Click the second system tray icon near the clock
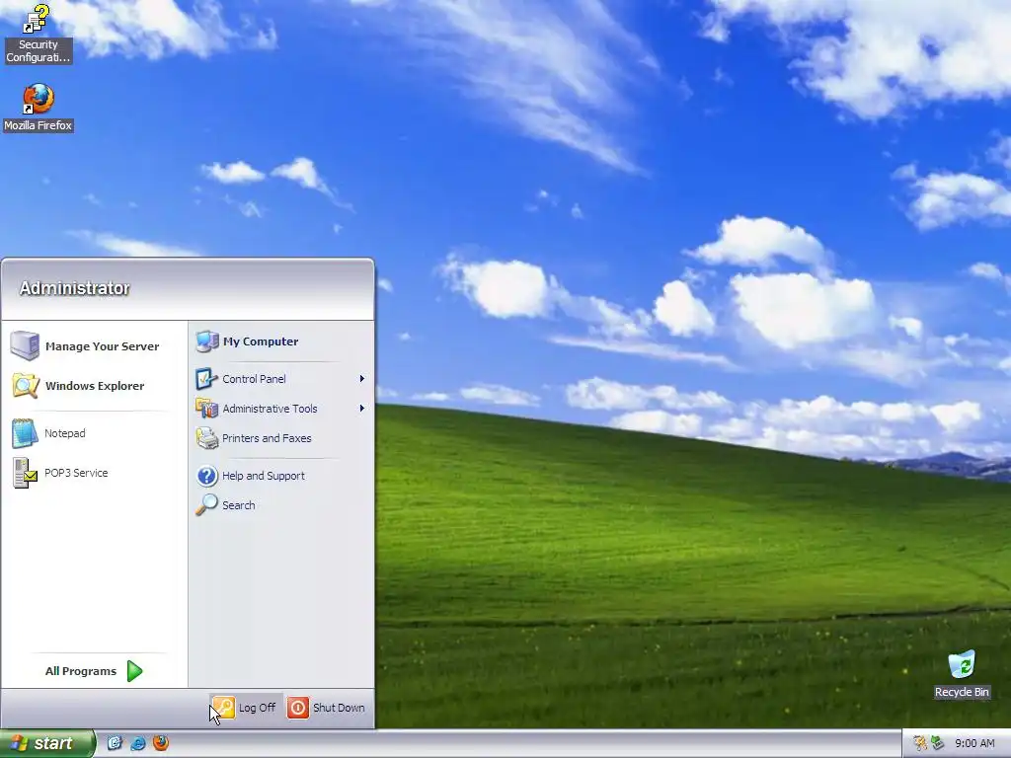The image size is (1011, 758). tap(937, 743)
